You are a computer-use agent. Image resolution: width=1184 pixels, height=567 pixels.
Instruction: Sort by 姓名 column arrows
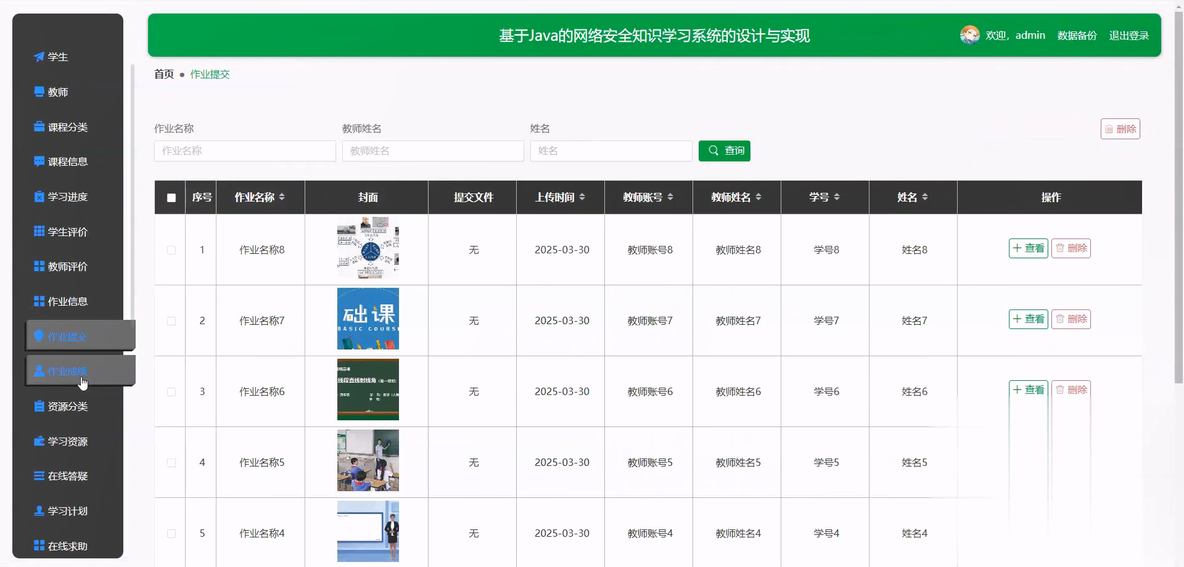click(925, 197)
